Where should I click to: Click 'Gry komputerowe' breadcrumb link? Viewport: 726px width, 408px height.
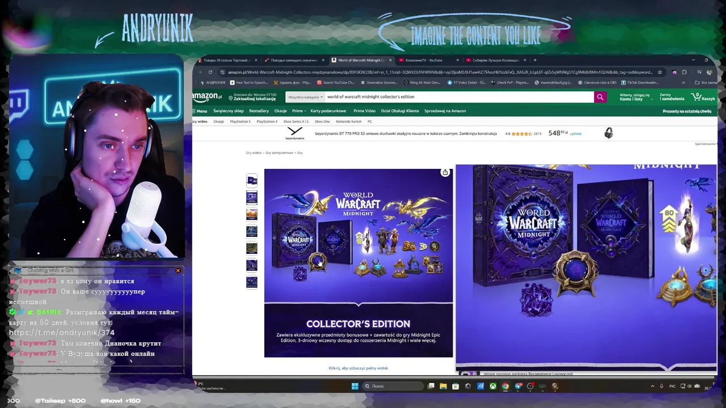(x=279, y=153)
